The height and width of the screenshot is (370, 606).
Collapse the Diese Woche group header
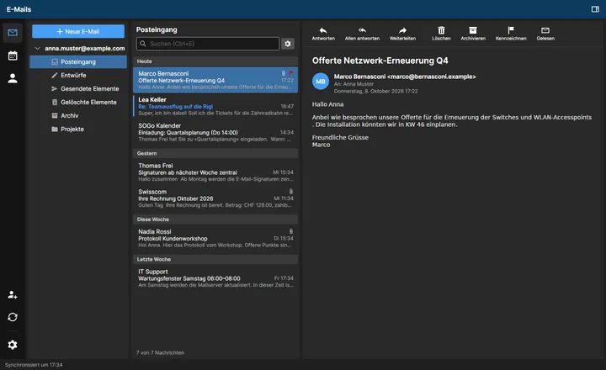tap(215, 219)
